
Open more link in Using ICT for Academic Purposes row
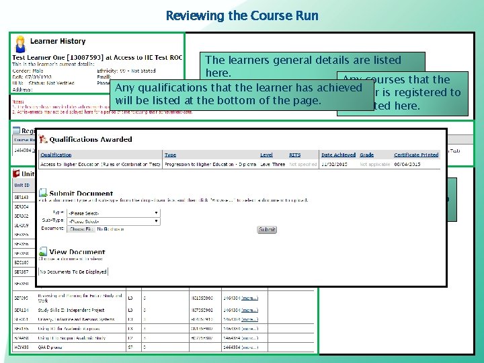[x=249, y=329]
